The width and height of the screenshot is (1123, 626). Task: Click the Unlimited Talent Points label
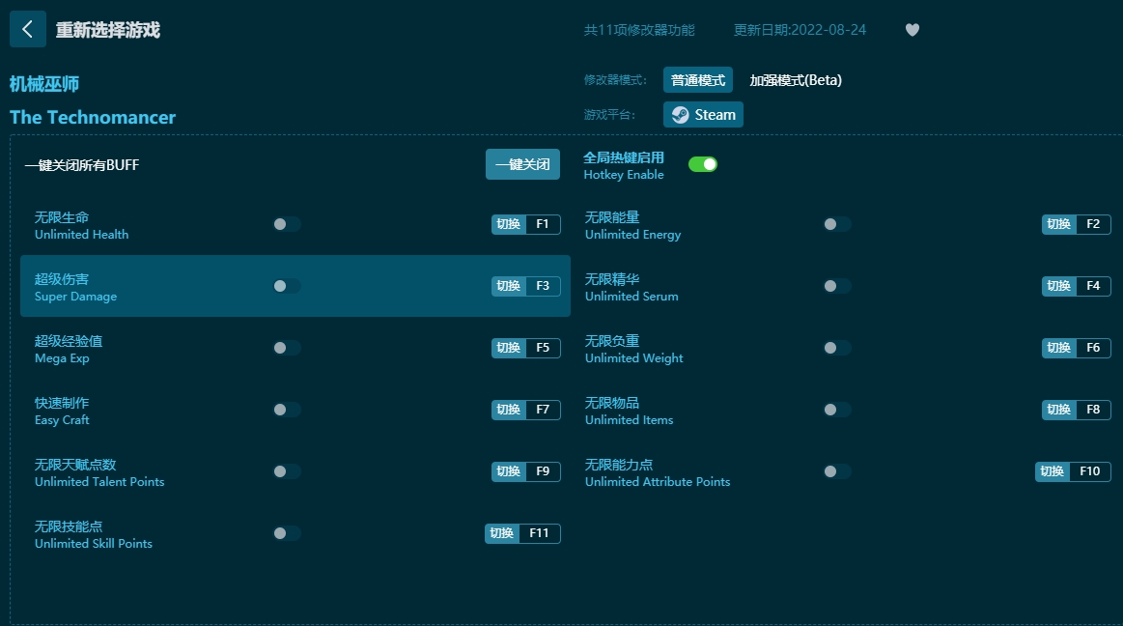coord(99,482)
